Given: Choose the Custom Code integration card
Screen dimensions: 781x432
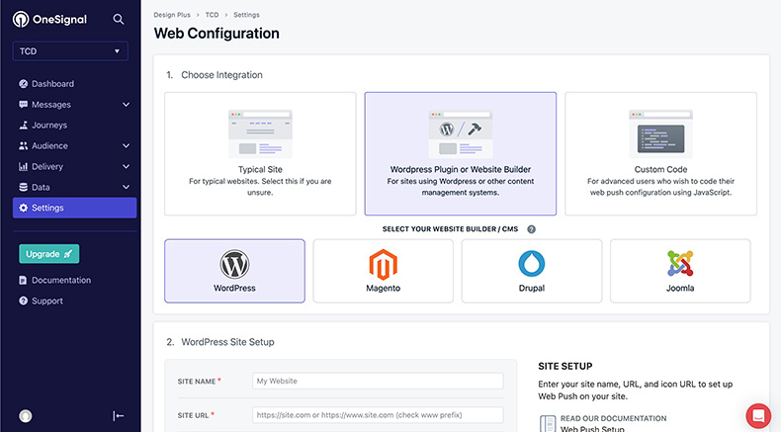Looking at the screenshot, I should click(660, 153).
